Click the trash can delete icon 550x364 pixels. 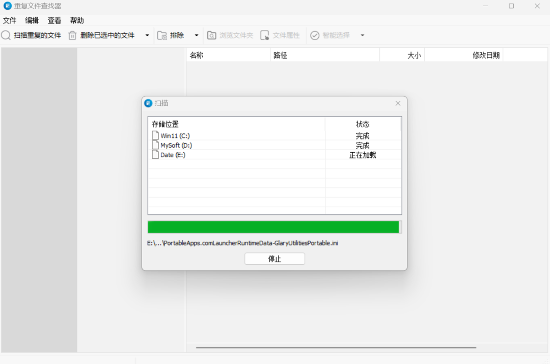coord(72,36)
